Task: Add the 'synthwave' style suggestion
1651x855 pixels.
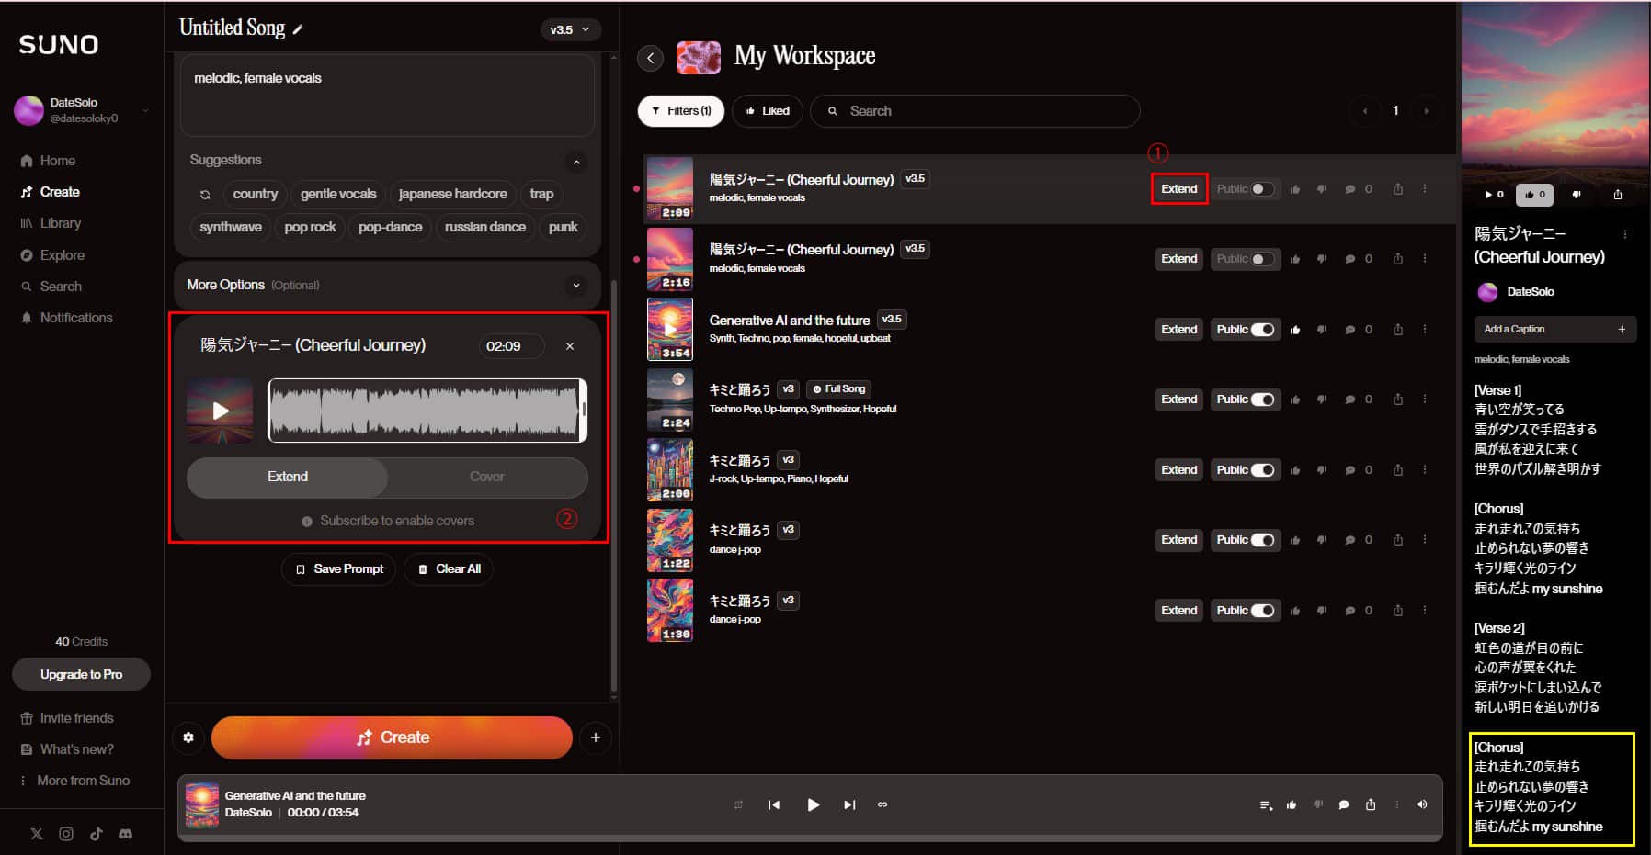Action: coord(231,227)
